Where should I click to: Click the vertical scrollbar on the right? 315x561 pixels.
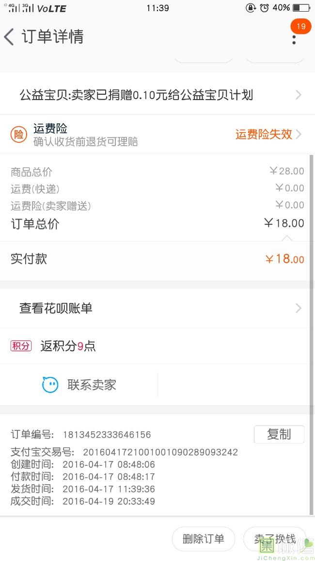coord(311,334)
